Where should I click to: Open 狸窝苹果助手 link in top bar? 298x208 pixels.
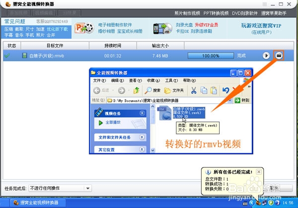click(x=274, y=13)
